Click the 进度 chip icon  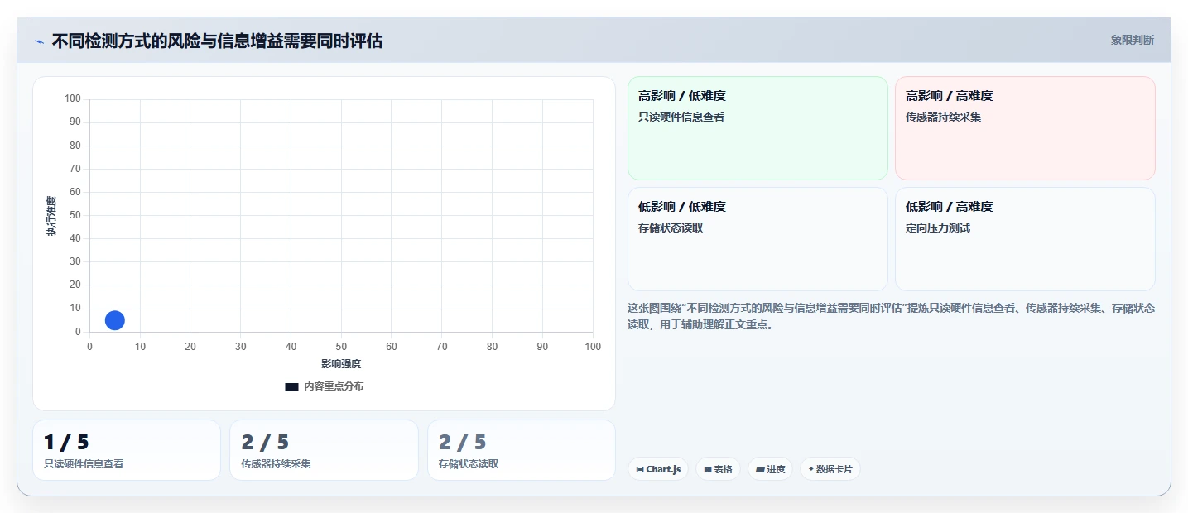pyautogui.click(x=760, y=469)
